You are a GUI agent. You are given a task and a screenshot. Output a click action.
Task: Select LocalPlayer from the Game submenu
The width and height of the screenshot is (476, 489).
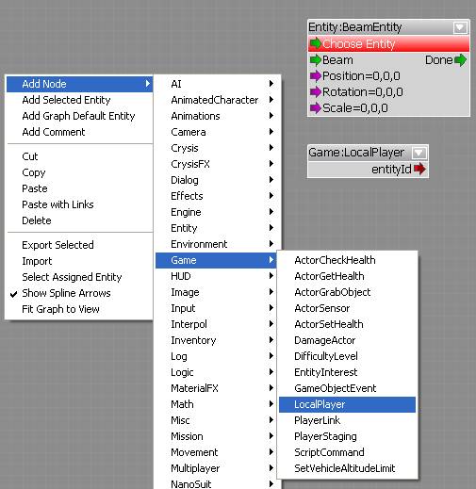click(347, 404)
